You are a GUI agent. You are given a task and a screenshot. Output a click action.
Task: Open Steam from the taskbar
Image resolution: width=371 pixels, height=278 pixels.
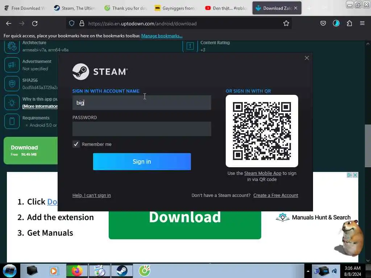pyautogui.click(x=122, y=271)
